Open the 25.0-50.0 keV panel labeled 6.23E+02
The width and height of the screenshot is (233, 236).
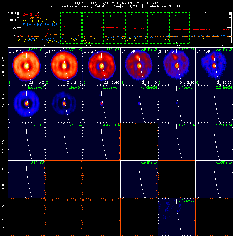pyautogui.click(x=214, y=179)
